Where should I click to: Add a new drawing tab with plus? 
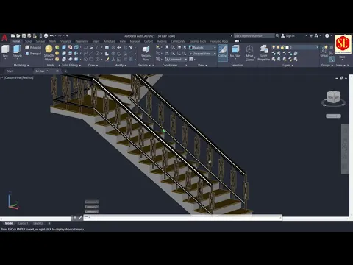[65, 71]
